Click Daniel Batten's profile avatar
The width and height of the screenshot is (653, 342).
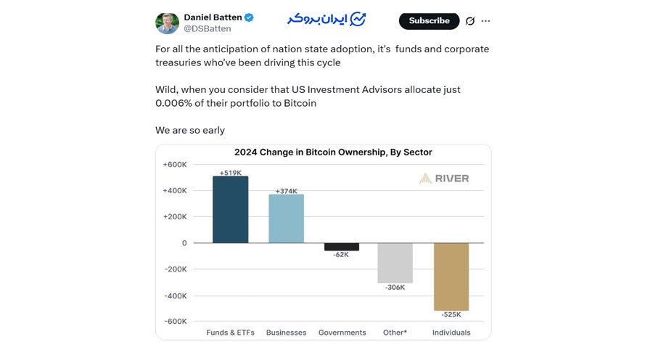pos(167,23)
